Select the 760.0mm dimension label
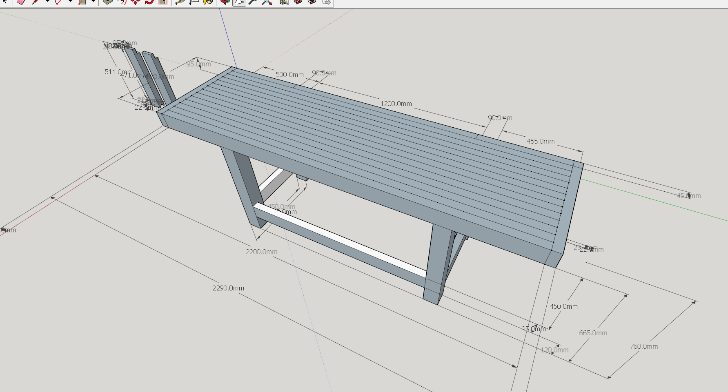The image size is (728, 392). [x=644, y=346]
